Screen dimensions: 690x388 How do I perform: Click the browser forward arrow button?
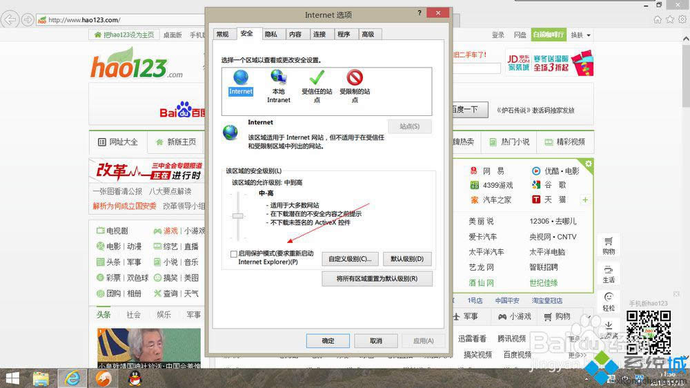[28, 19]
